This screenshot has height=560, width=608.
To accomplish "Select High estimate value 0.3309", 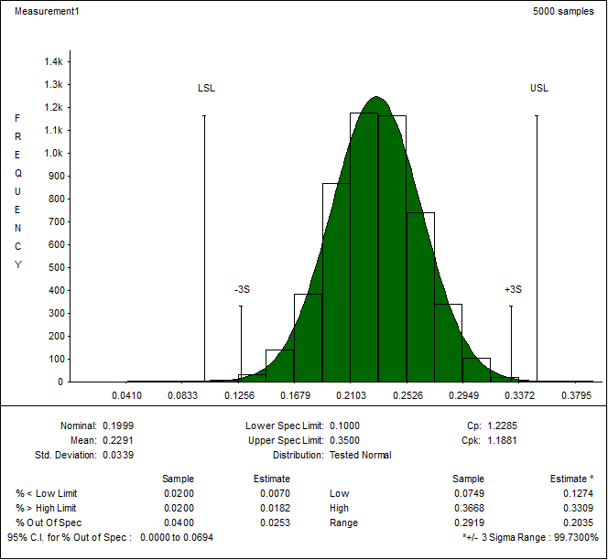I will [x=578, y=508].
